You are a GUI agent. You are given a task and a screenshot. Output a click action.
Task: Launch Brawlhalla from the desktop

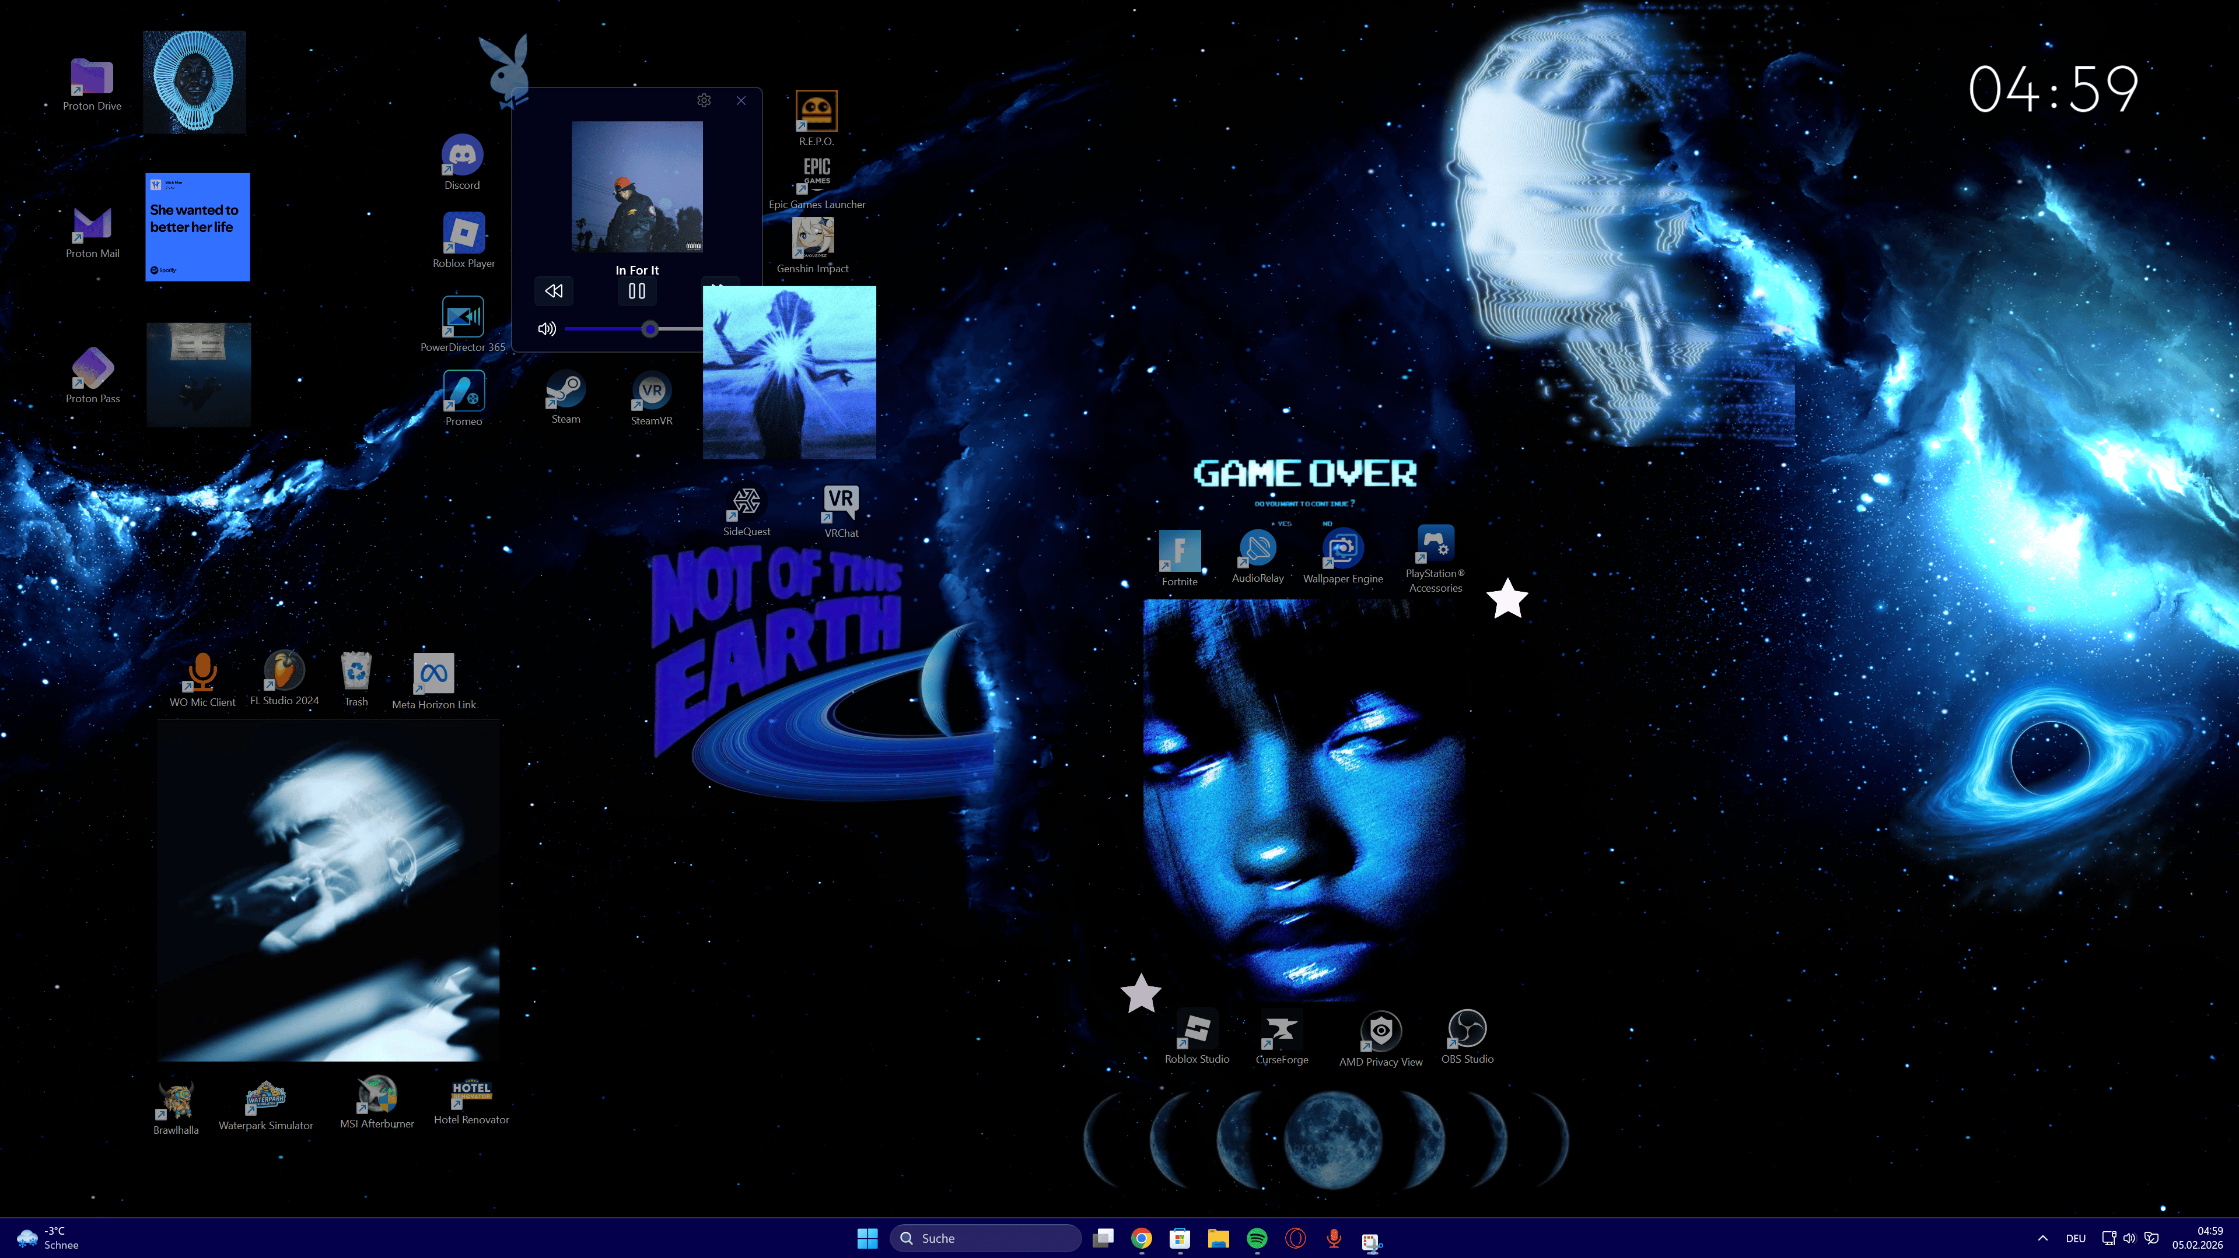176,1109
